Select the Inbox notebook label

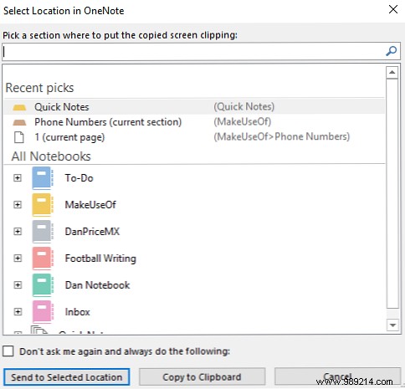pyautogui.click(x=78, y=312)
